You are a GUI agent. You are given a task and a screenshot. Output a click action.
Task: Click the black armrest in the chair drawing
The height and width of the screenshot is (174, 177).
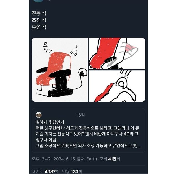coord(61,73)
